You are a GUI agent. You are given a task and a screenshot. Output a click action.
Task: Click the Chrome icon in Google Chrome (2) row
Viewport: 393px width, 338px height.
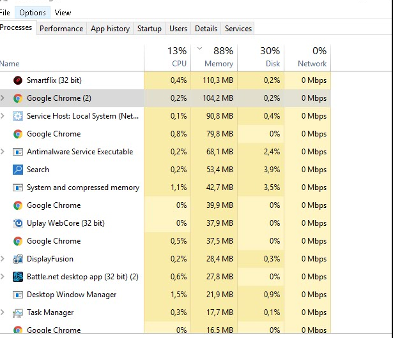18,98
